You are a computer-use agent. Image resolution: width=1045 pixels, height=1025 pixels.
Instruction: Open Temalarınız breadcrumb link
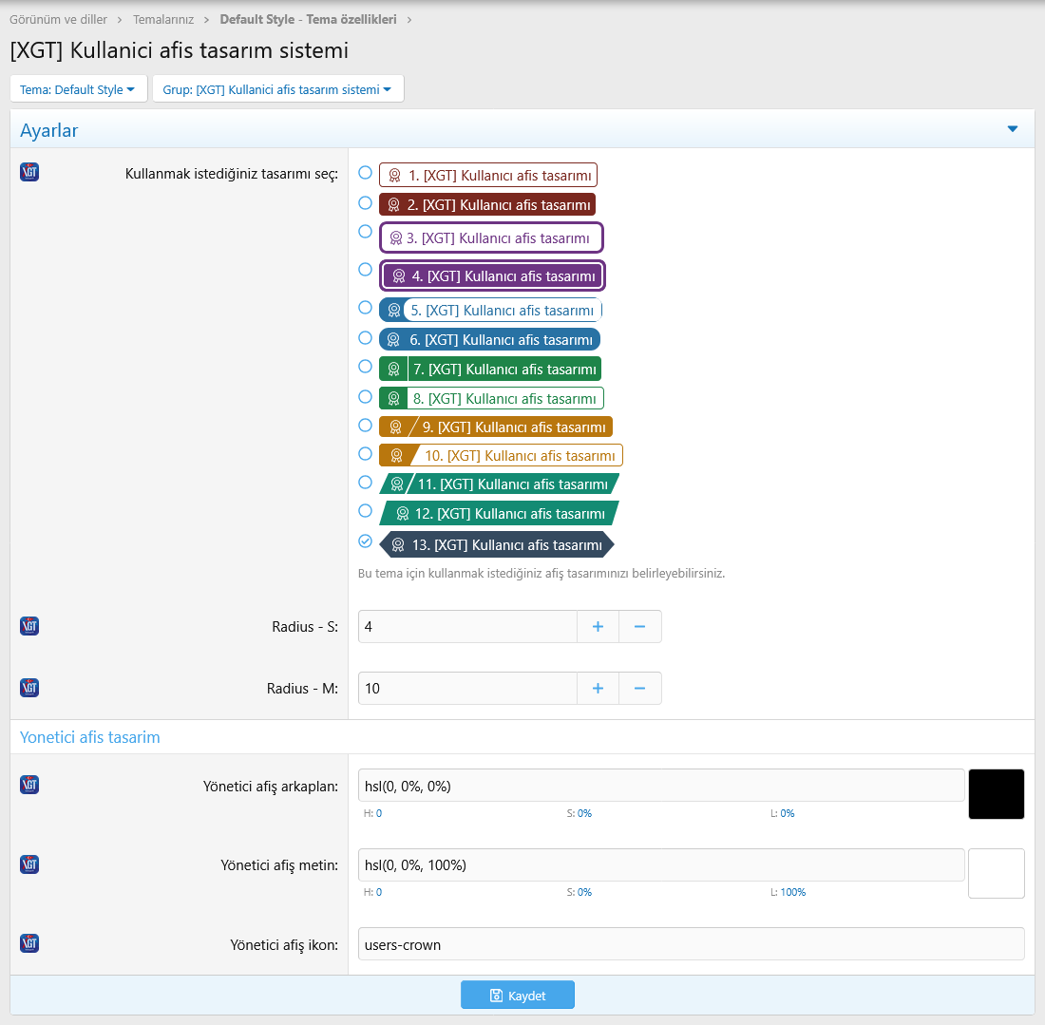pos(162,19)
